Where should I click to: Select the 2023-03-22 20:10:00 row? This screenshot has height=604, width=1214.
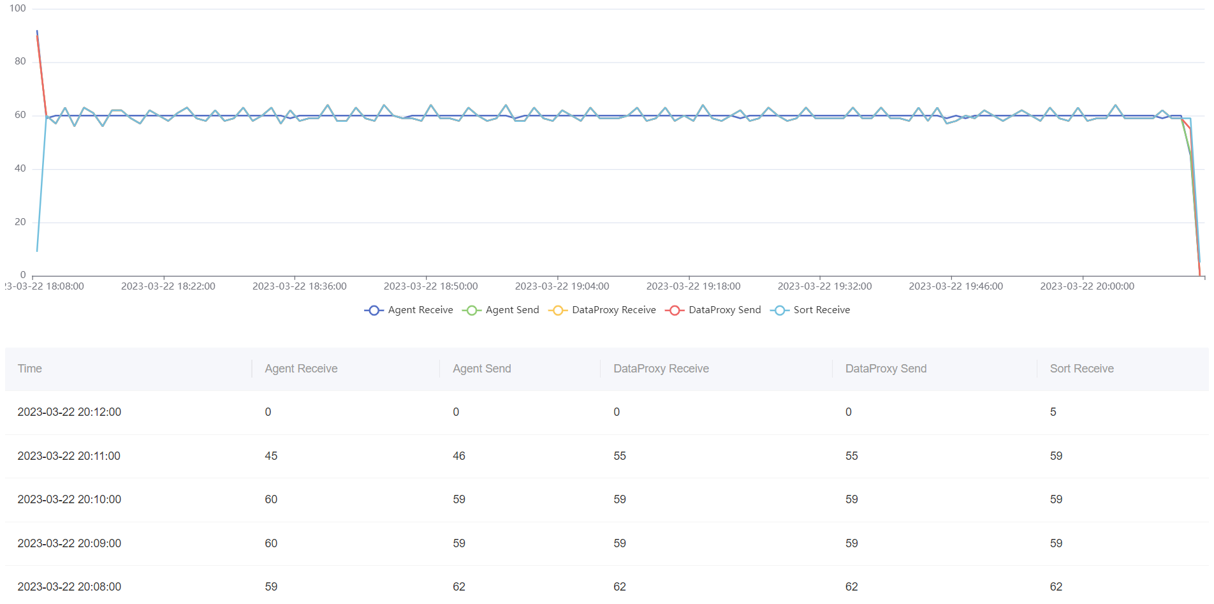pos(69,499)
